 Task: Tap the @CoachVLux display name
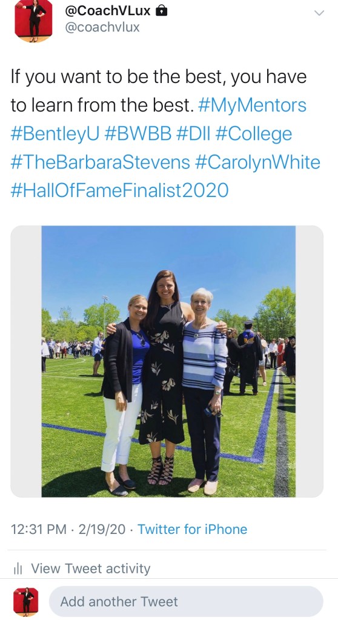[108, 11]
